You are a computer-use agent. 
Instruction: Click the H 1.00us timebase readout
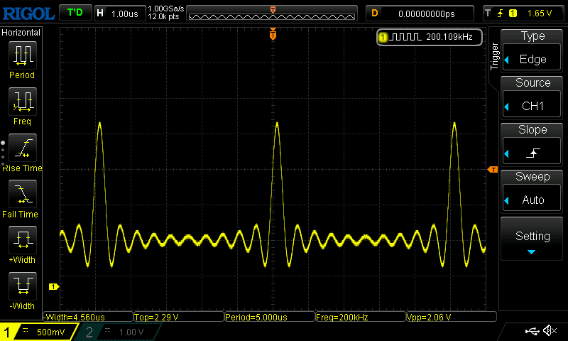(120, 13)
